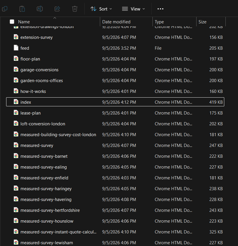The height and width of the screenshot is (246, 238).
Task: Sort by the Size column header
Action: pos(202,22)
